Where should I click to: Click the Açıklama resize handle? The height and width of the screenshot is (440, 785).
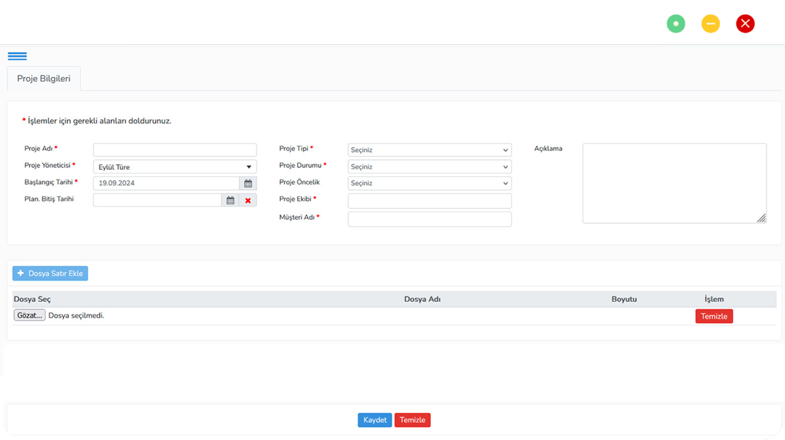[761, 219]
